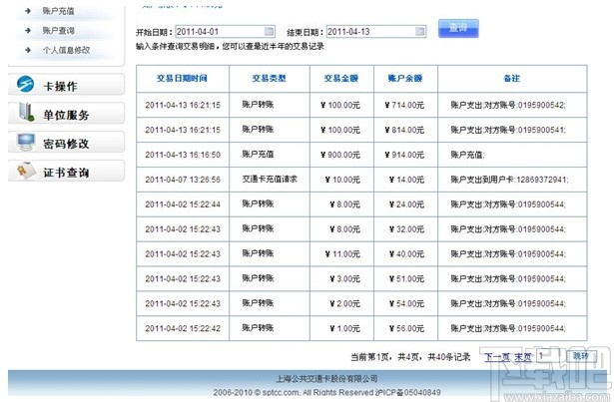Select the 2011-04-02 15:22:44 date cell

pyautogui.click(x=183, y=204)
